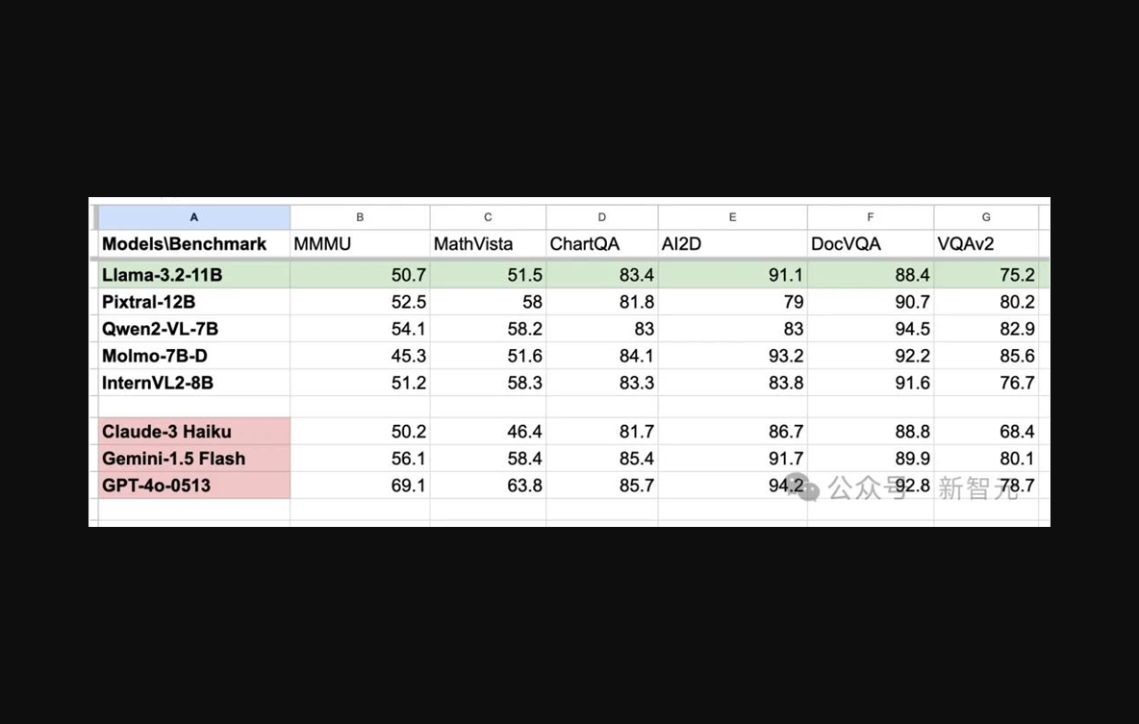
Task: Select the DocVQA header cell
Action: pyautogui.click(x=846, y=244)
